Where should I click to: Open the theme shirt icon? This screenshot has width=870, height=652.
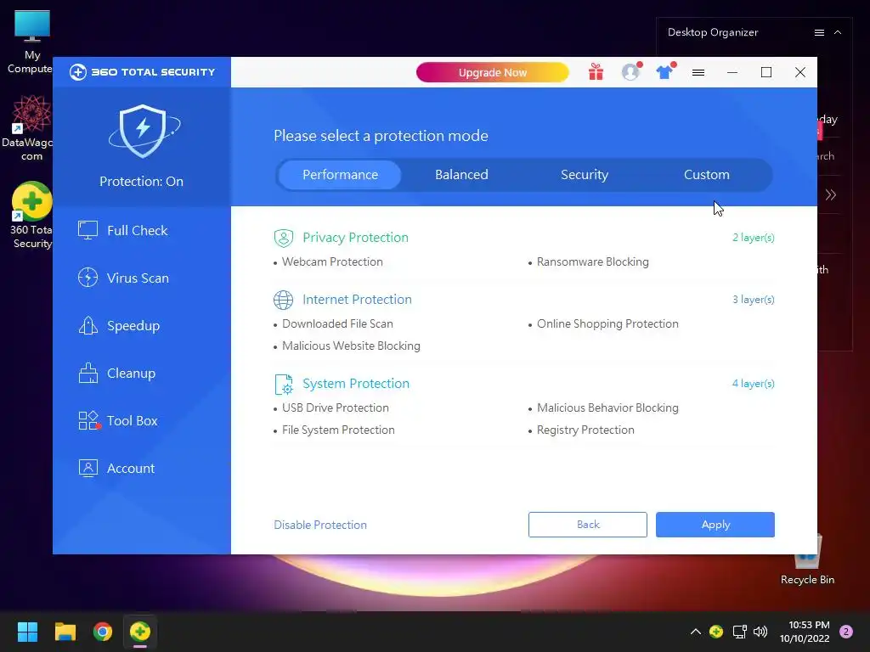pos(664,72)
